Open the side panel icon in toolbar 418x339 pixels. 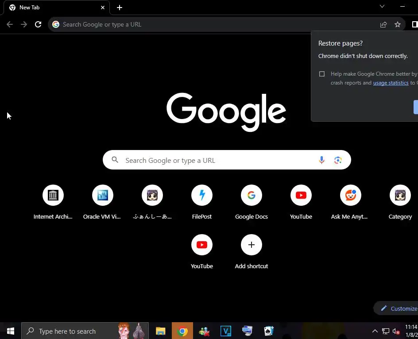click(415, 24)
